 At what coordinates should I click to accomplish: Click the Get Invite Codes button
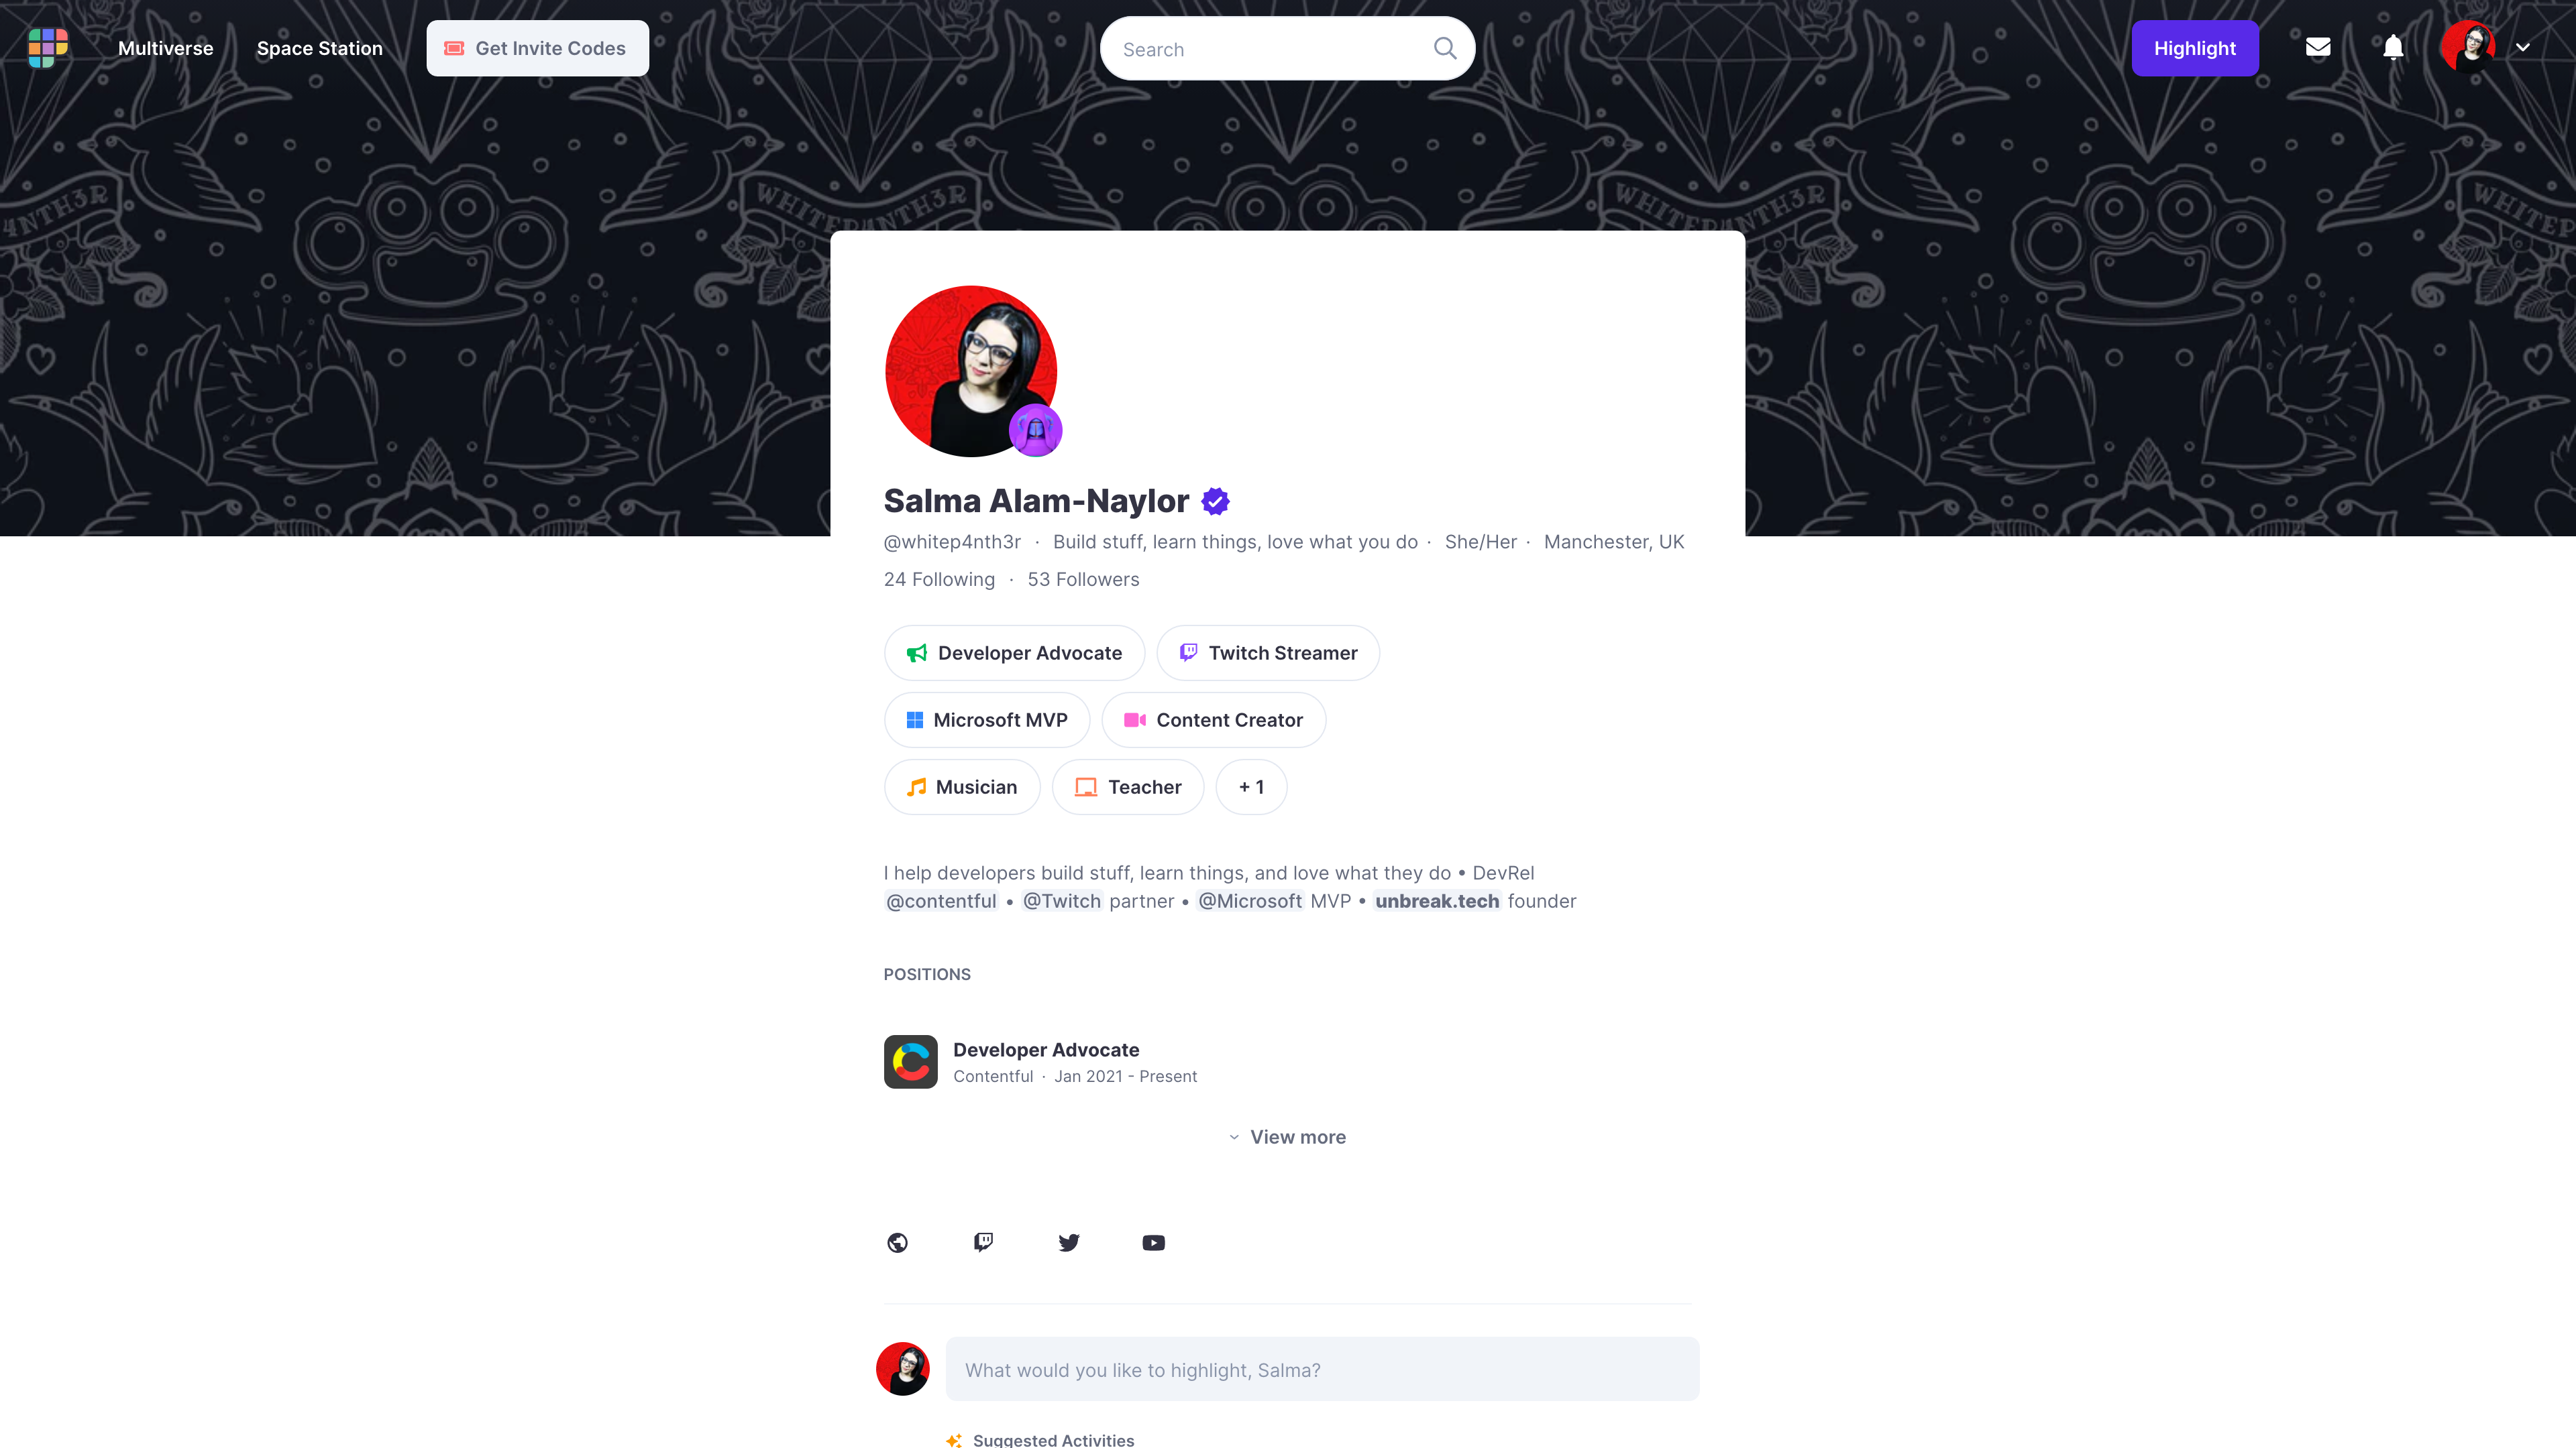[538, 48]
